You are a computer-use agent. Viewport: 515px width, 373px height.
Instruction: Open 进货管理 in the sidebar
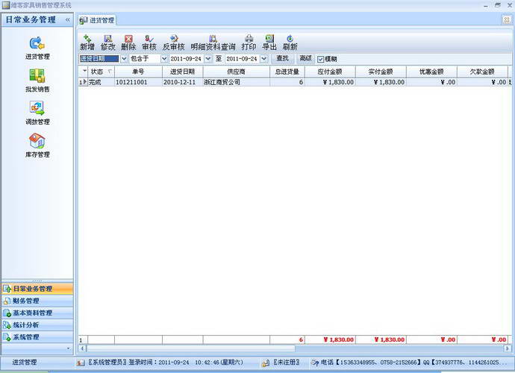tap(37, 48)
